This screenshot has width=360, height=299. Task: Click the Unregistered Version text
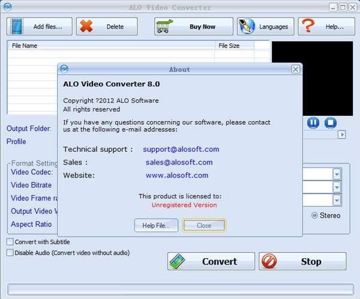pos(184,205)
